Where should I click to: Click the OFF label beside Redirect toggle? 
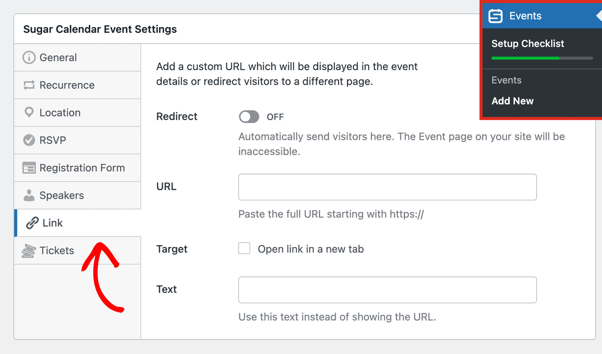(275, 117)
